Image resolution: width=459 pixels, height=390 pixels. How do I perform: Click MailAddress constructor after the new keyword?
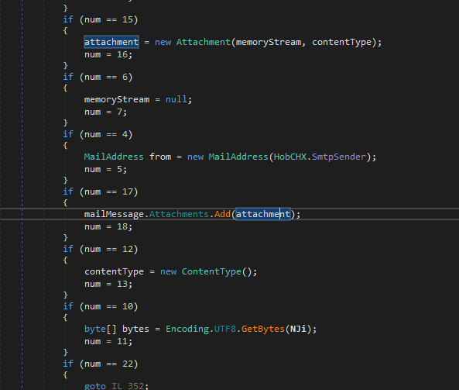[x=238, y=157]
